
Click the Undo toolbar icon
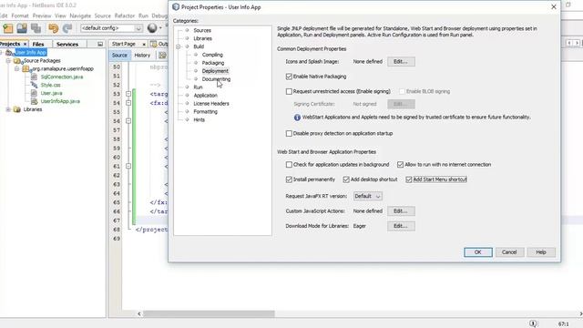click(x=53, y=28)
